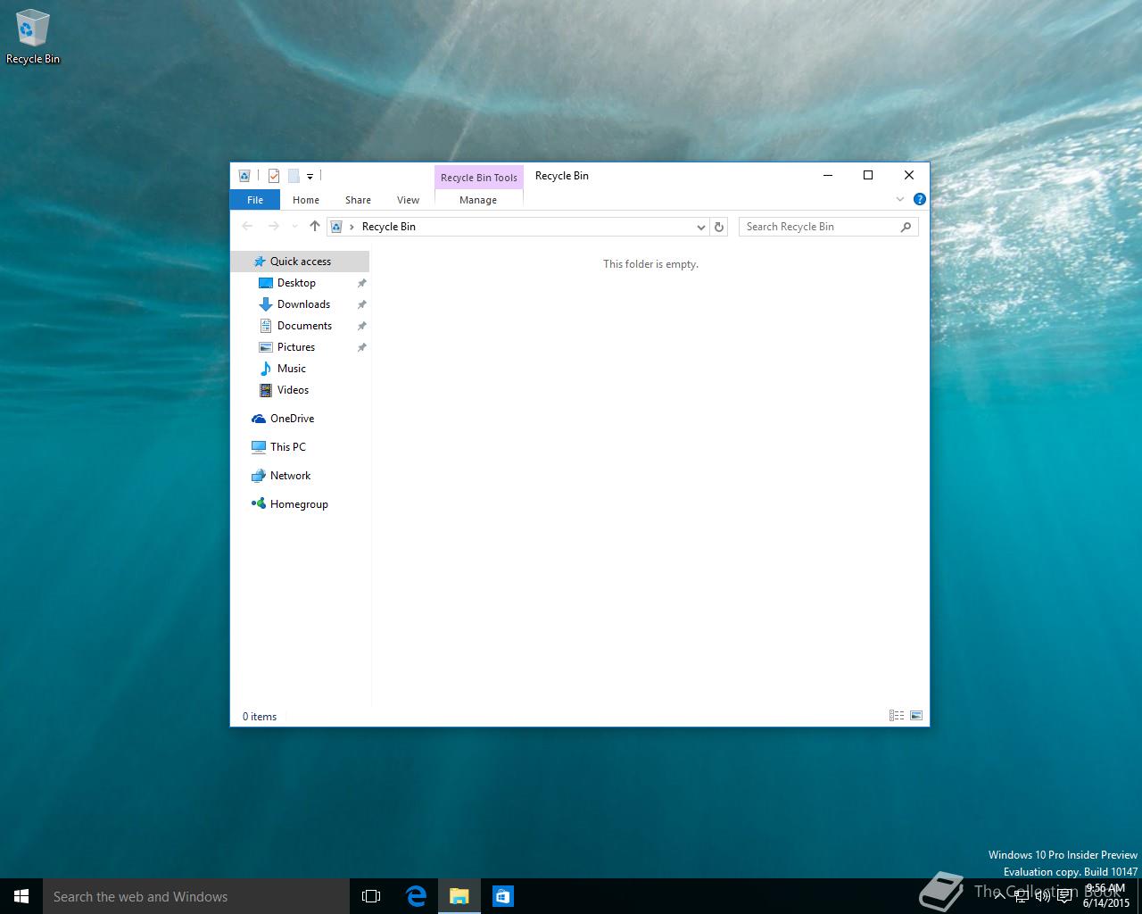Launch Microsoft Edge from taskbar
The width and height of the screenshot is (1142, 914).
(x=416, y=896)
